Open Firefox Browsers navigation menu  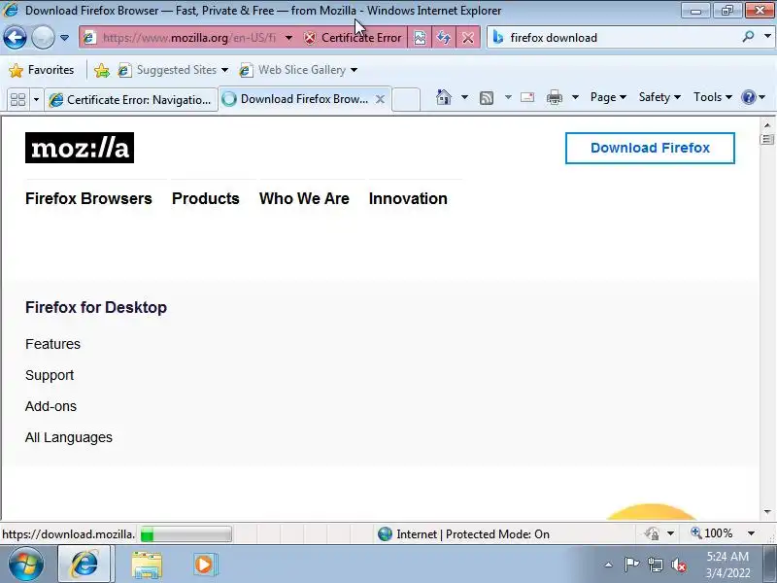pyautogui.click(x=88, y=199)
